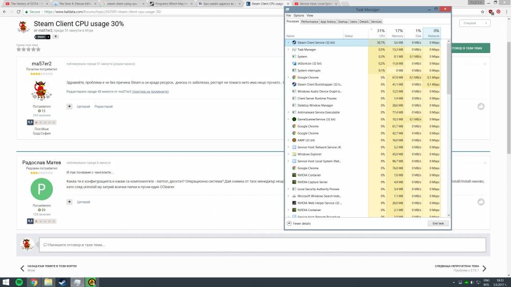Sort processes by Memory column header

pyautogui.click(x=396, y=33)
